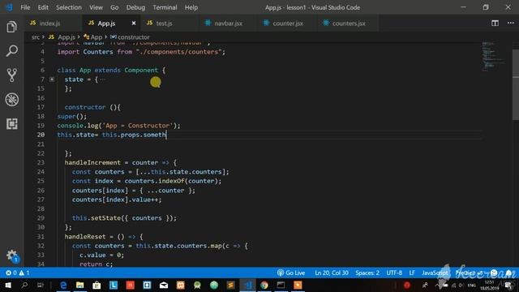Open Microsoft Store from taskbar
The height and width of the screenshot is (292, 519).
tap(97, 285)
